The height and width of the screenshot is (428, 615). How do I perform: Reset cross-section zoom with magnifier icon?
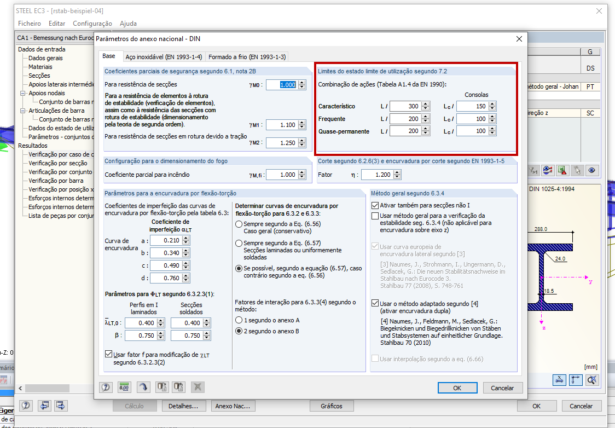click(592, 380)
